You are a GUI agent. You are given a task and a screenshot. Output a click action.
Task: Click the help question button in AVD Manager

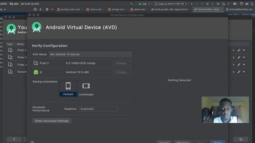[x=14, y=139]
